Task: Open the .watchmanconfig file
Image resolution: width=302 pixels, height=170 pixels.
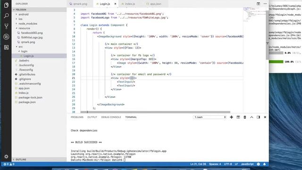Action: [30, 84]
